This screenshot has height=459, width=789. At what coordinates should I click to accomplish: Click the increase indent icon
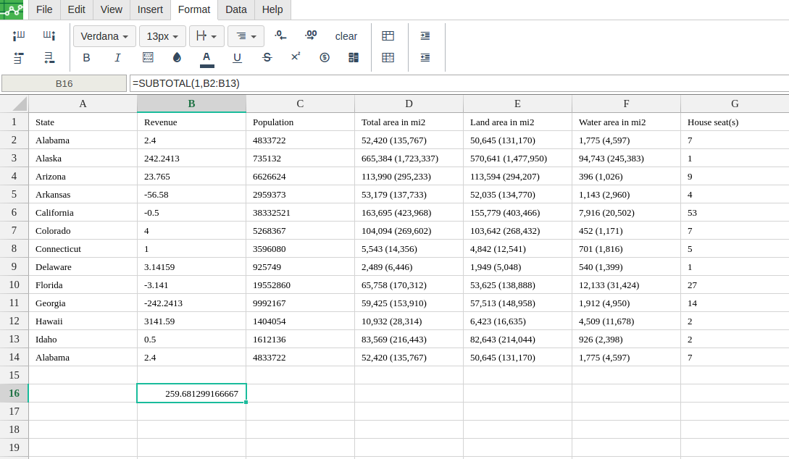pyautogui.click(x=425, y=35)
